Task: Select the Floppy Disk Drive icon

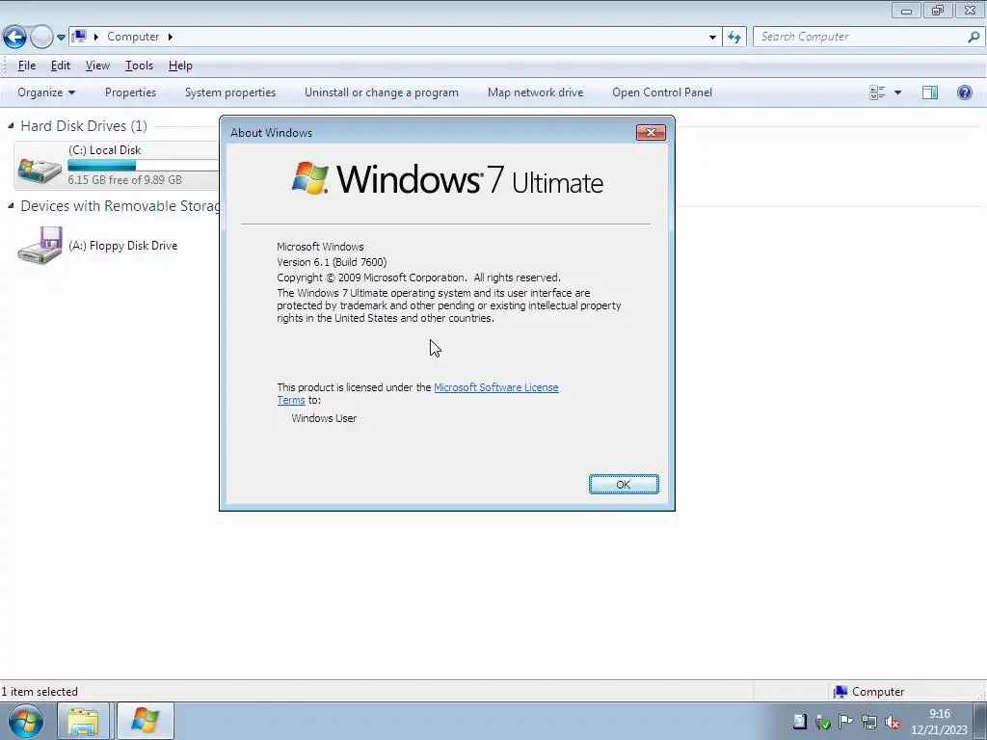Action: point(40,246)
